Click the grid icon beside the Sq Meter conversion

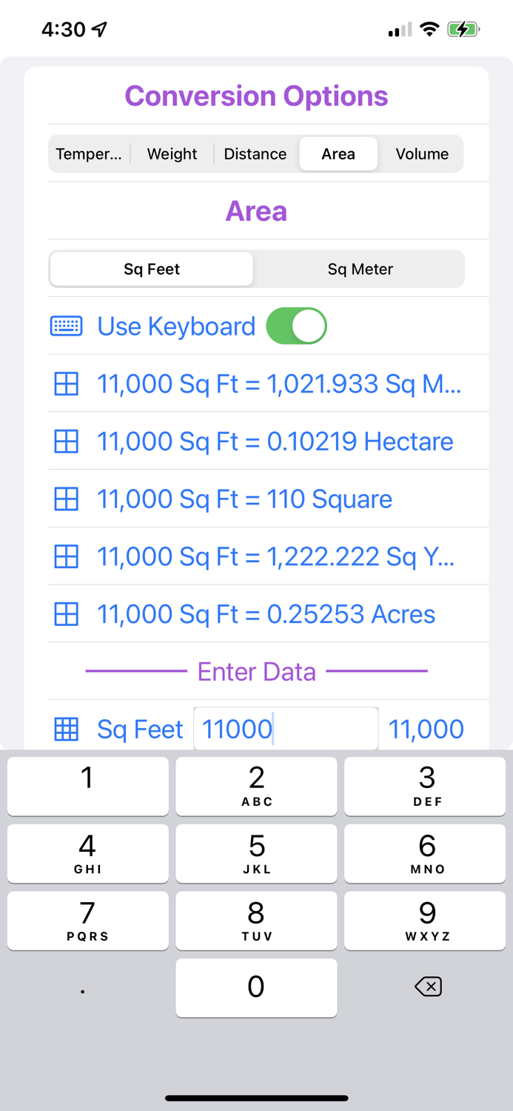[66, 384]
